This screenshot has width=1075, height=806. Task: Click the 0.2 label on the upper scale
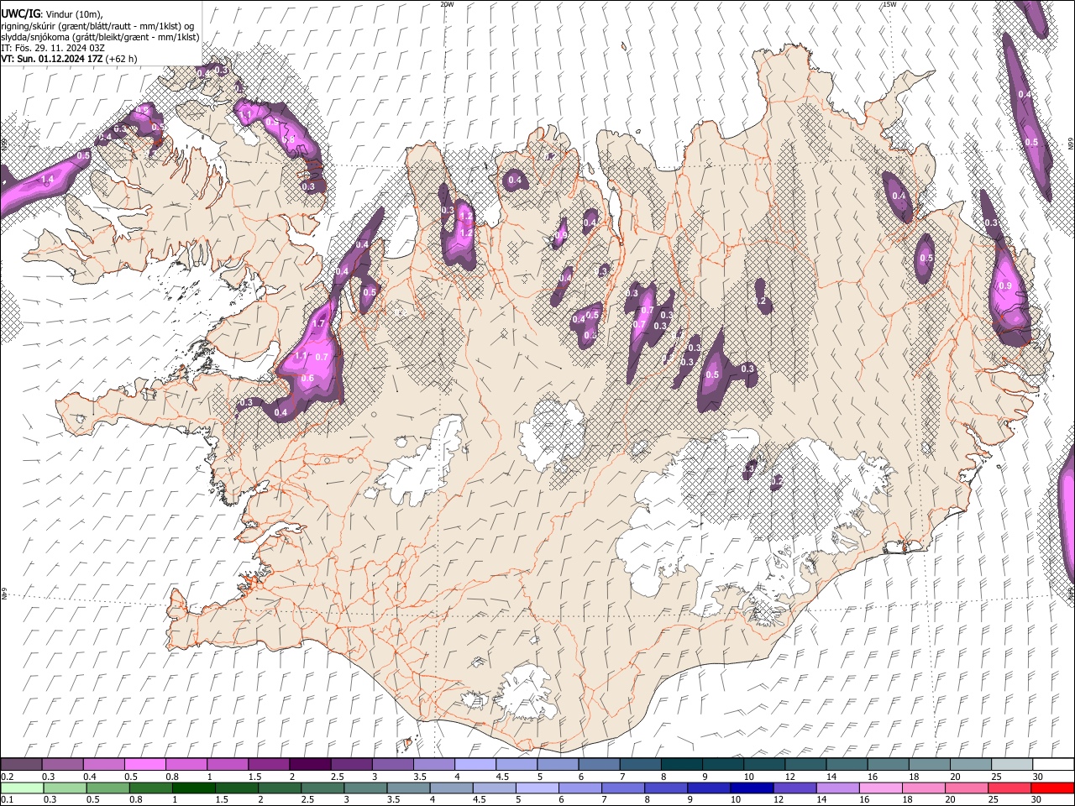7,777
